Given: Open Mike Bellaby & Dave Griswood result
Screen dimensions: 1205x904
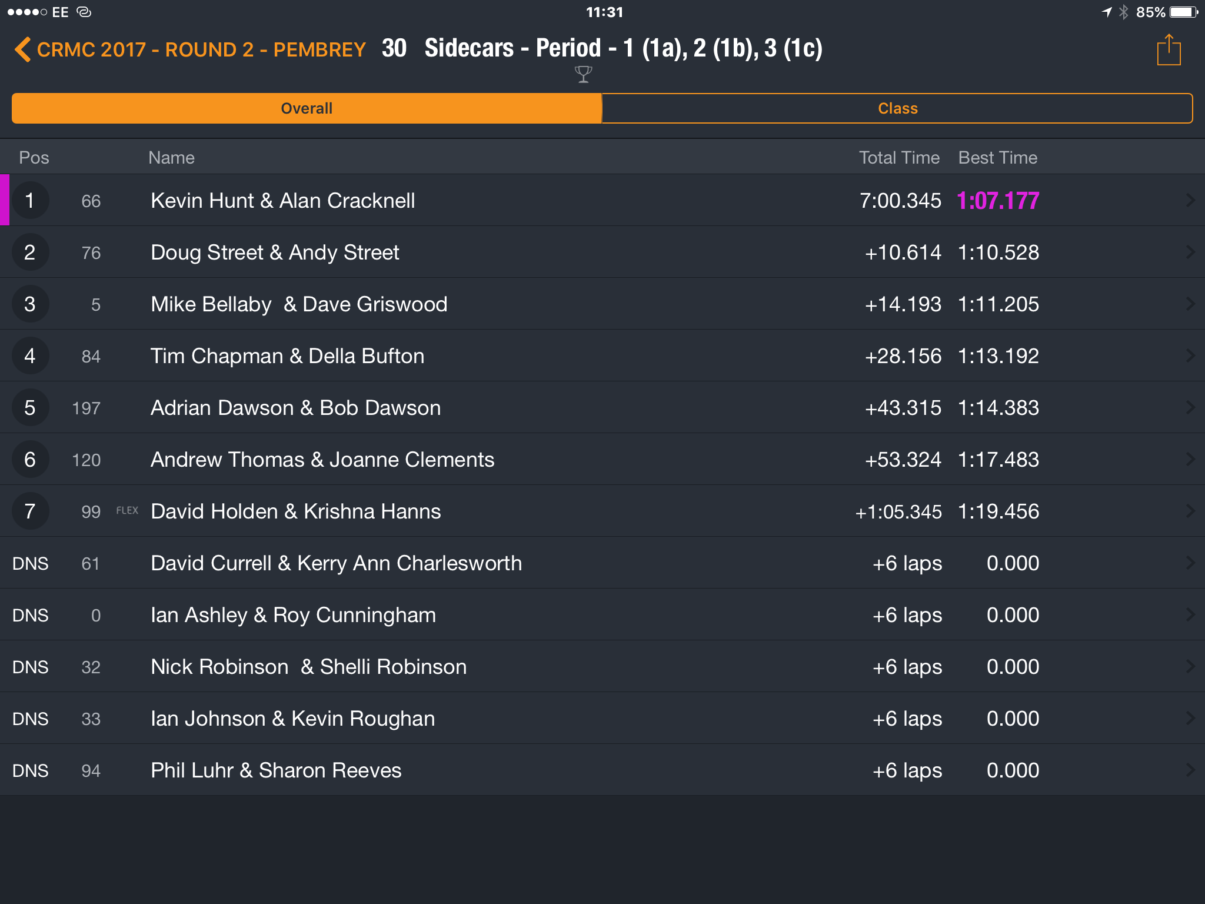Looking at the screenshot, I should tap(602, 304).
